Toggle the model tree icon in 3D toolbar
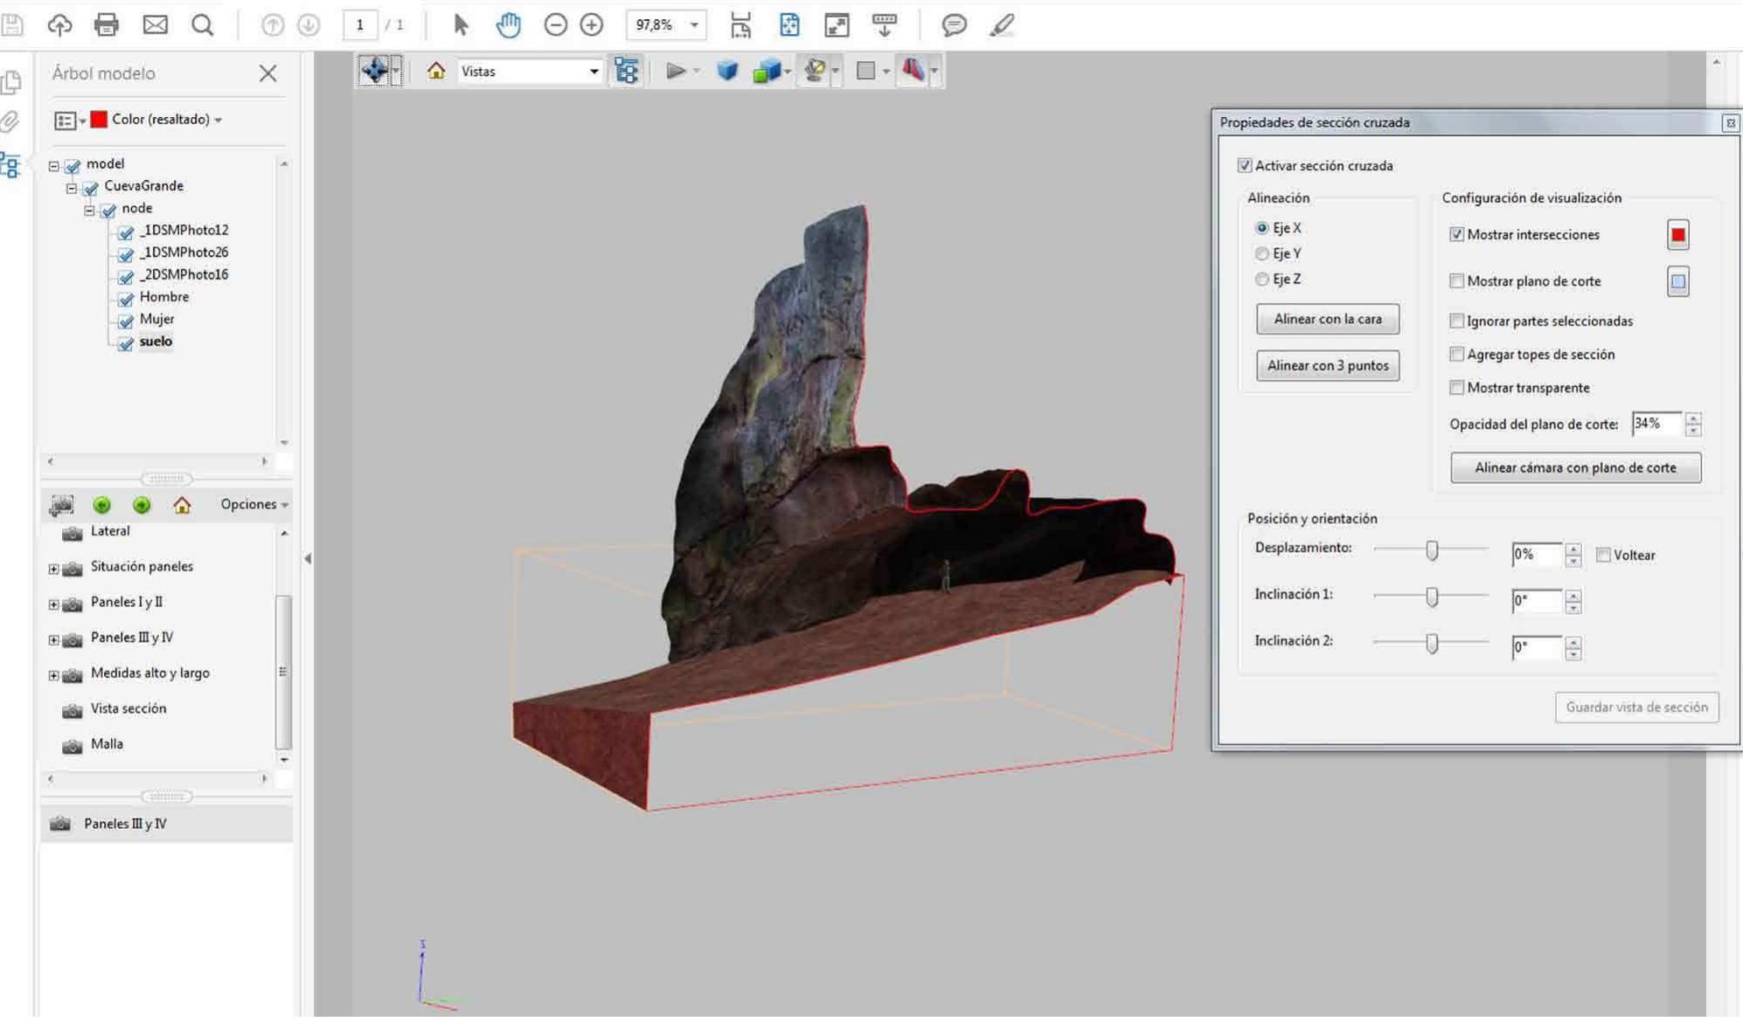1743x1022 pixels. pos(627,71)
